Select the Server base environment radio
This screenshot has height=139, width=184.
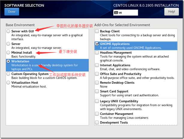8,44
